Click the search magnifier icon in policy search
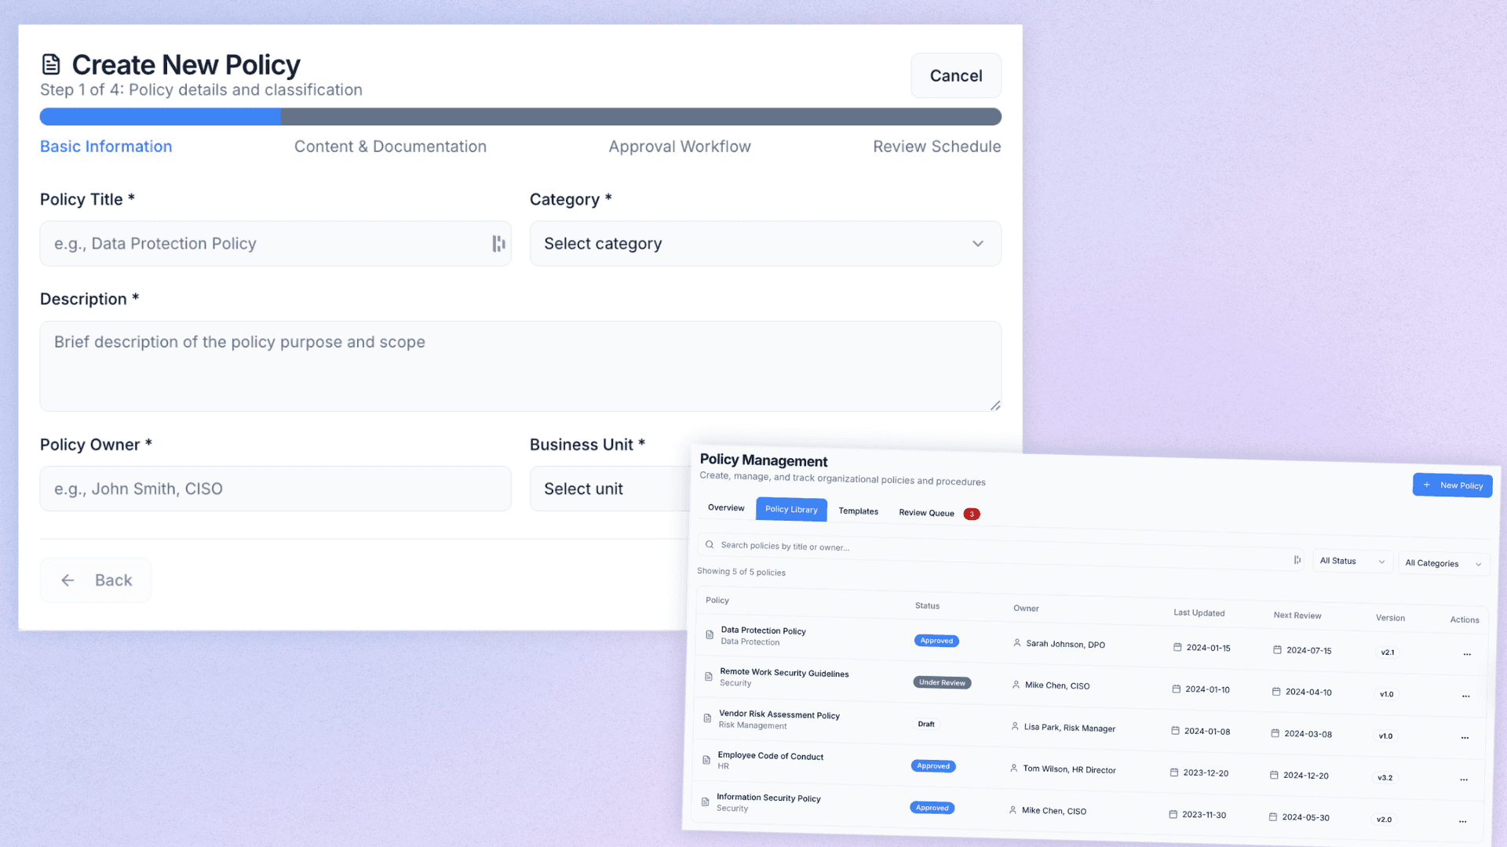The image size is (1507, 847). pyautogui.click(x=710, y=544)
